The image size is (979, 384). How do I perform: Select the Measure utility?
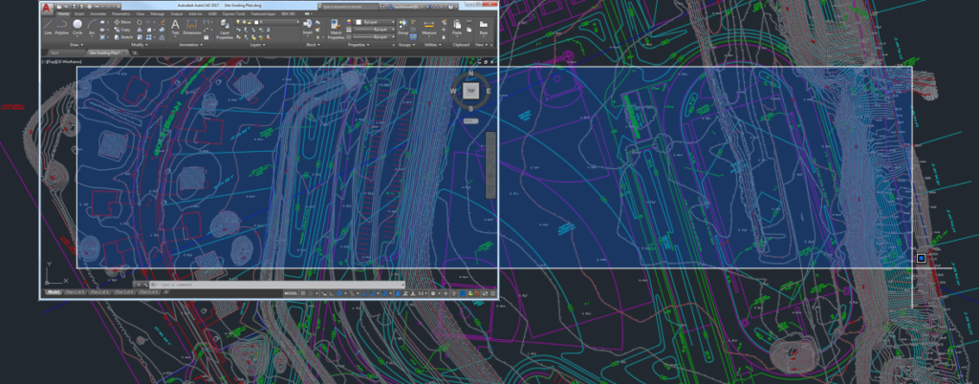pos(429,27)
